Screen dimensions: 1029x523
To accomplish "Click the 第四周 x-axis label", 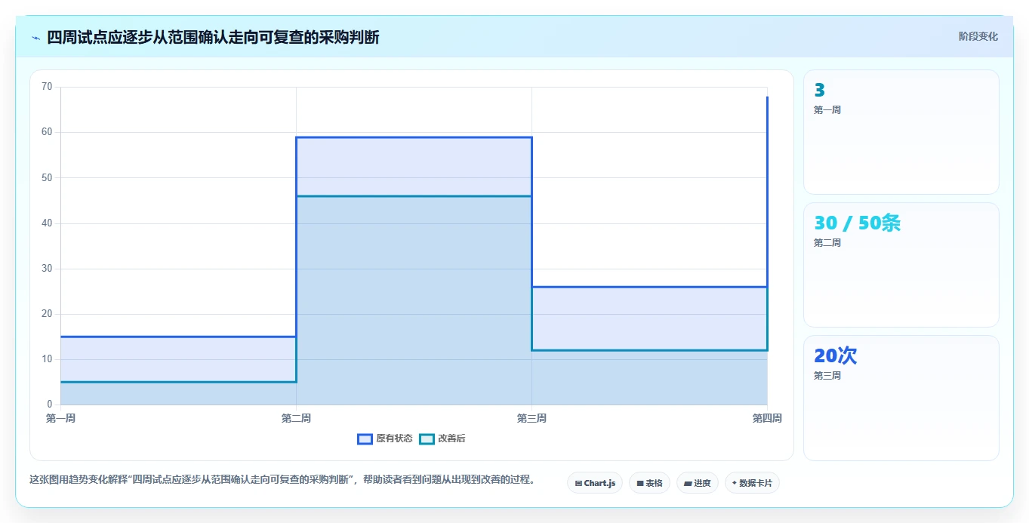I will click(x=767, y=418).
